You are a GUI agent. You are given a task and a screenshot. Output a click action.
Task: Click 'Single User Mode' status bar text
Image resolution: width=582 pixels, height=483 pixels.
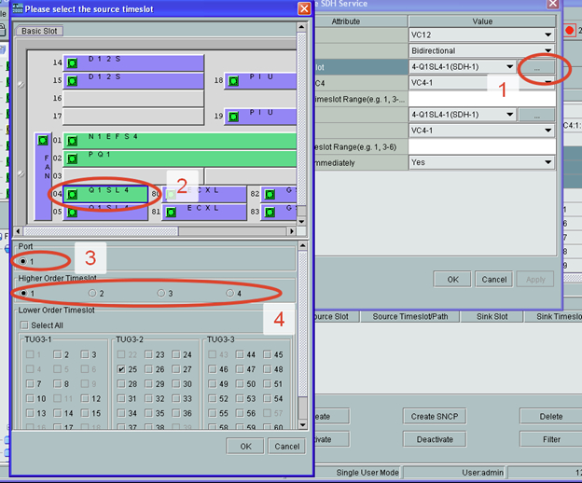(367, 472)
